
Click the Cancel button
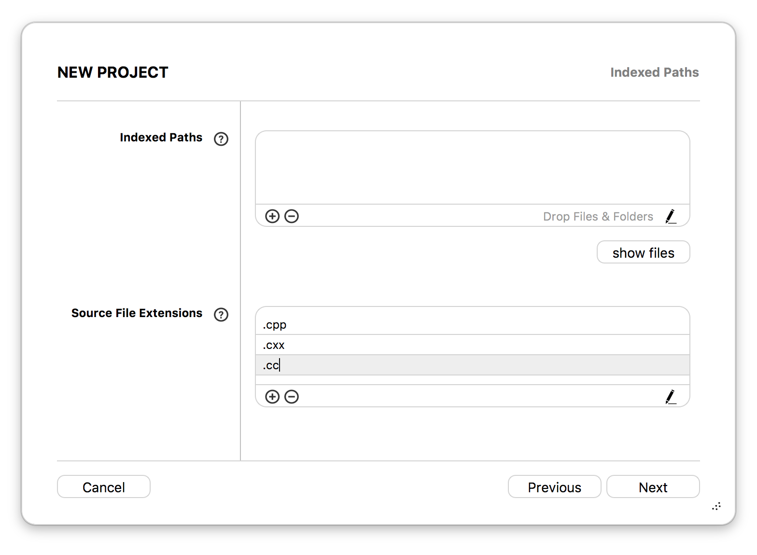tap(104, 486)
